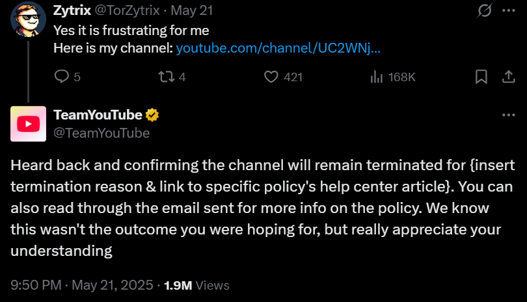Screen dimensions: 527x302
Task: Bookmark Zytrix's tweet
Action: 481,77
